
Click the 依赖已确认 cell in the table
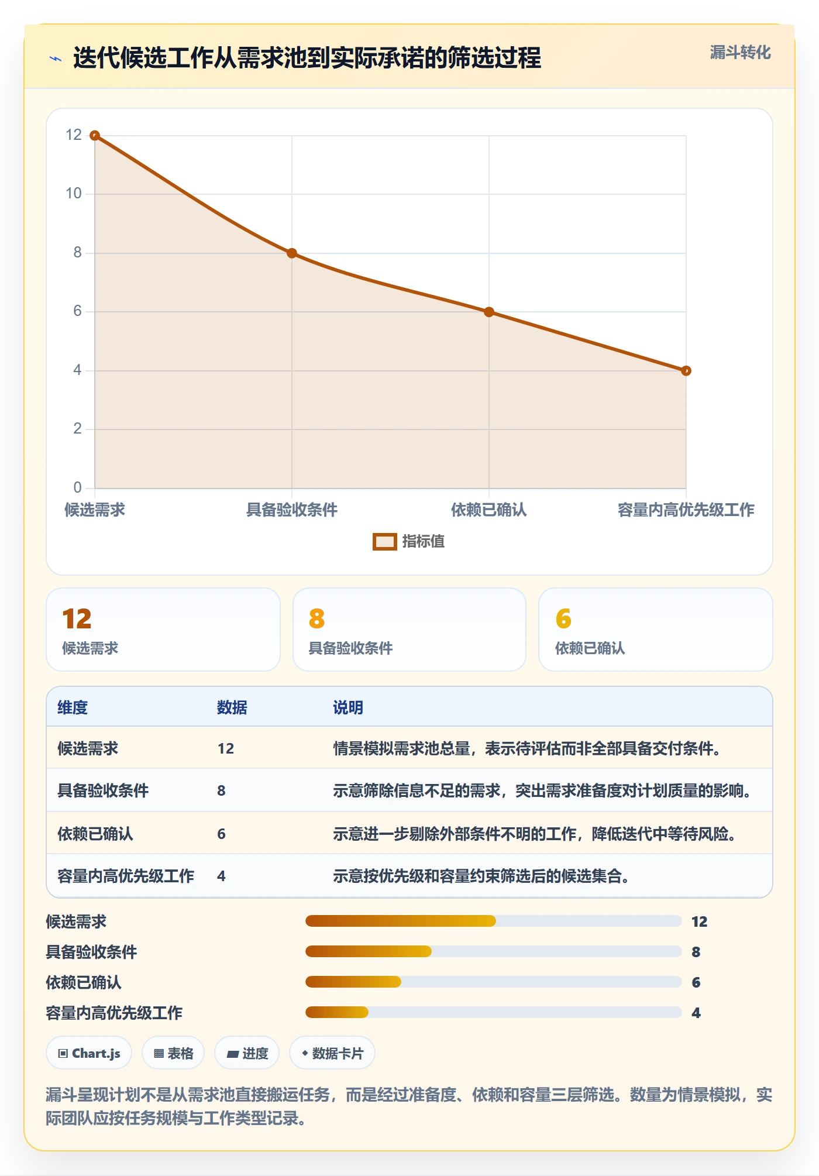(95, 834)
